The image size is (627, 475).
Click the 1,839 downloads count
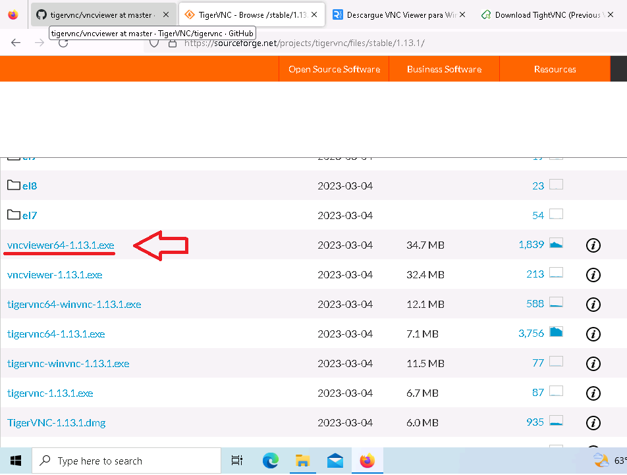click(x=531, y=245)
